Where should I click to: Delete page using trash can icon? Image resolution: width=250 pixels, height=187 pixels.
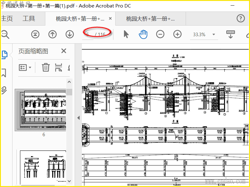coord(46,67)
